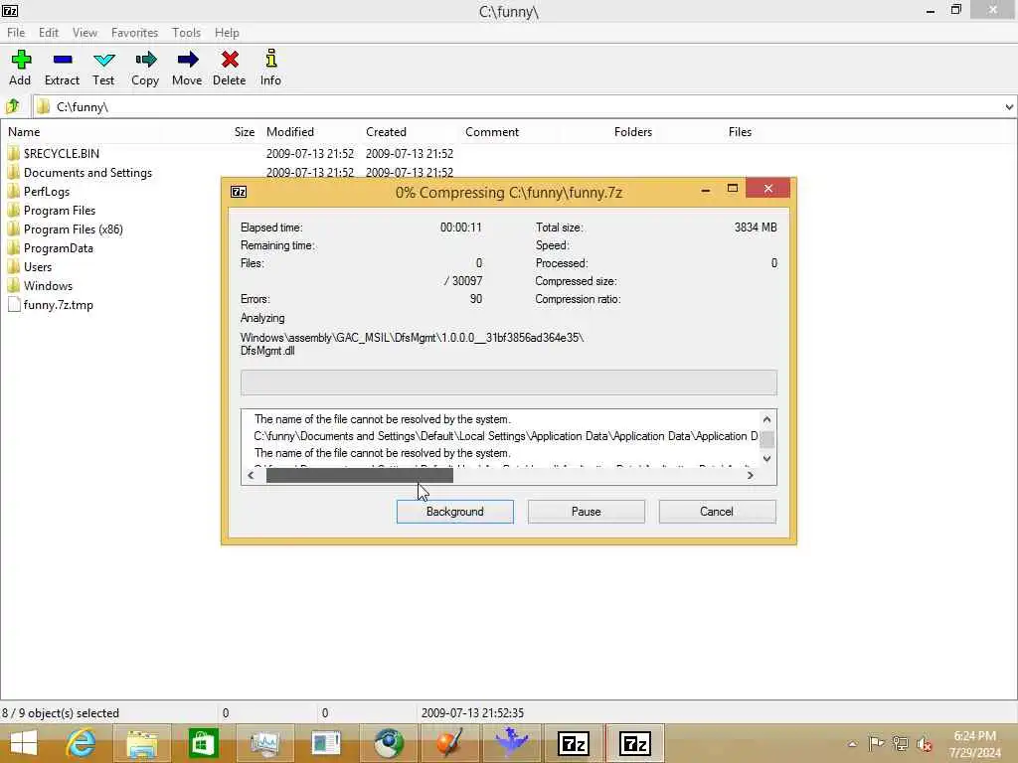Viewport: 1018px width, 763px height.
Task: Click the 90 value next to Errors
Action: 476,299
